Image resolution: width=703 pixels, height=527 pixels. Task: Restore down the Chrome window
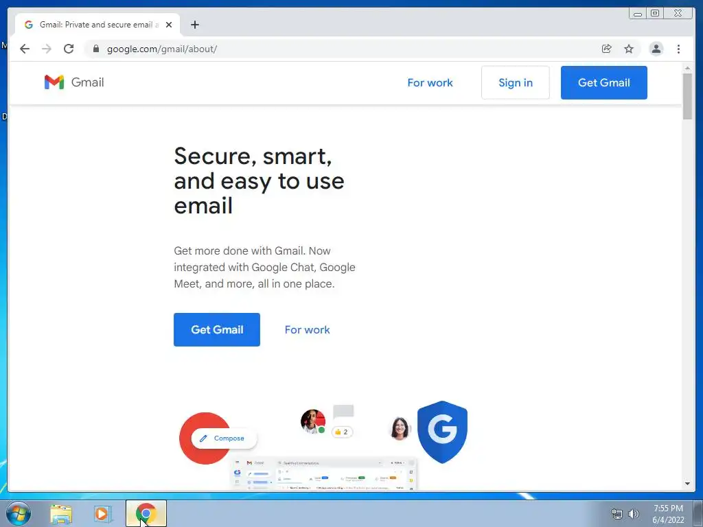pyautogui.click(x=654, y=14)
